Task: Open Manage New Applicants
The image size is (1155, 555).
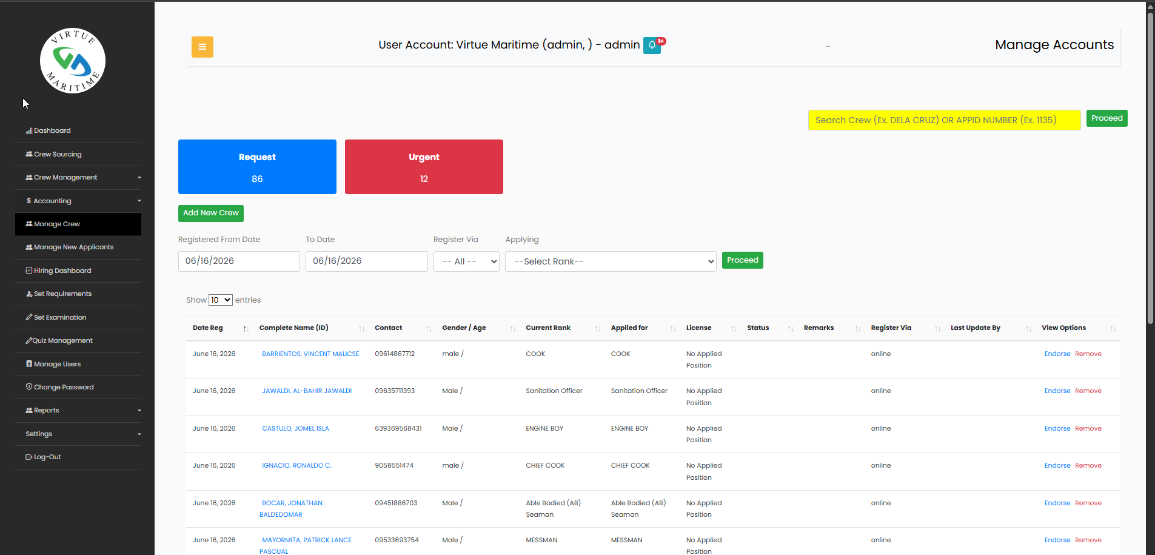Action: (x=78, y=247)
